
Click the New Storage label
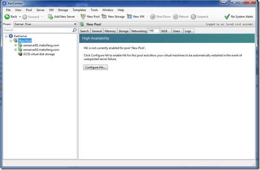point(116,17)
